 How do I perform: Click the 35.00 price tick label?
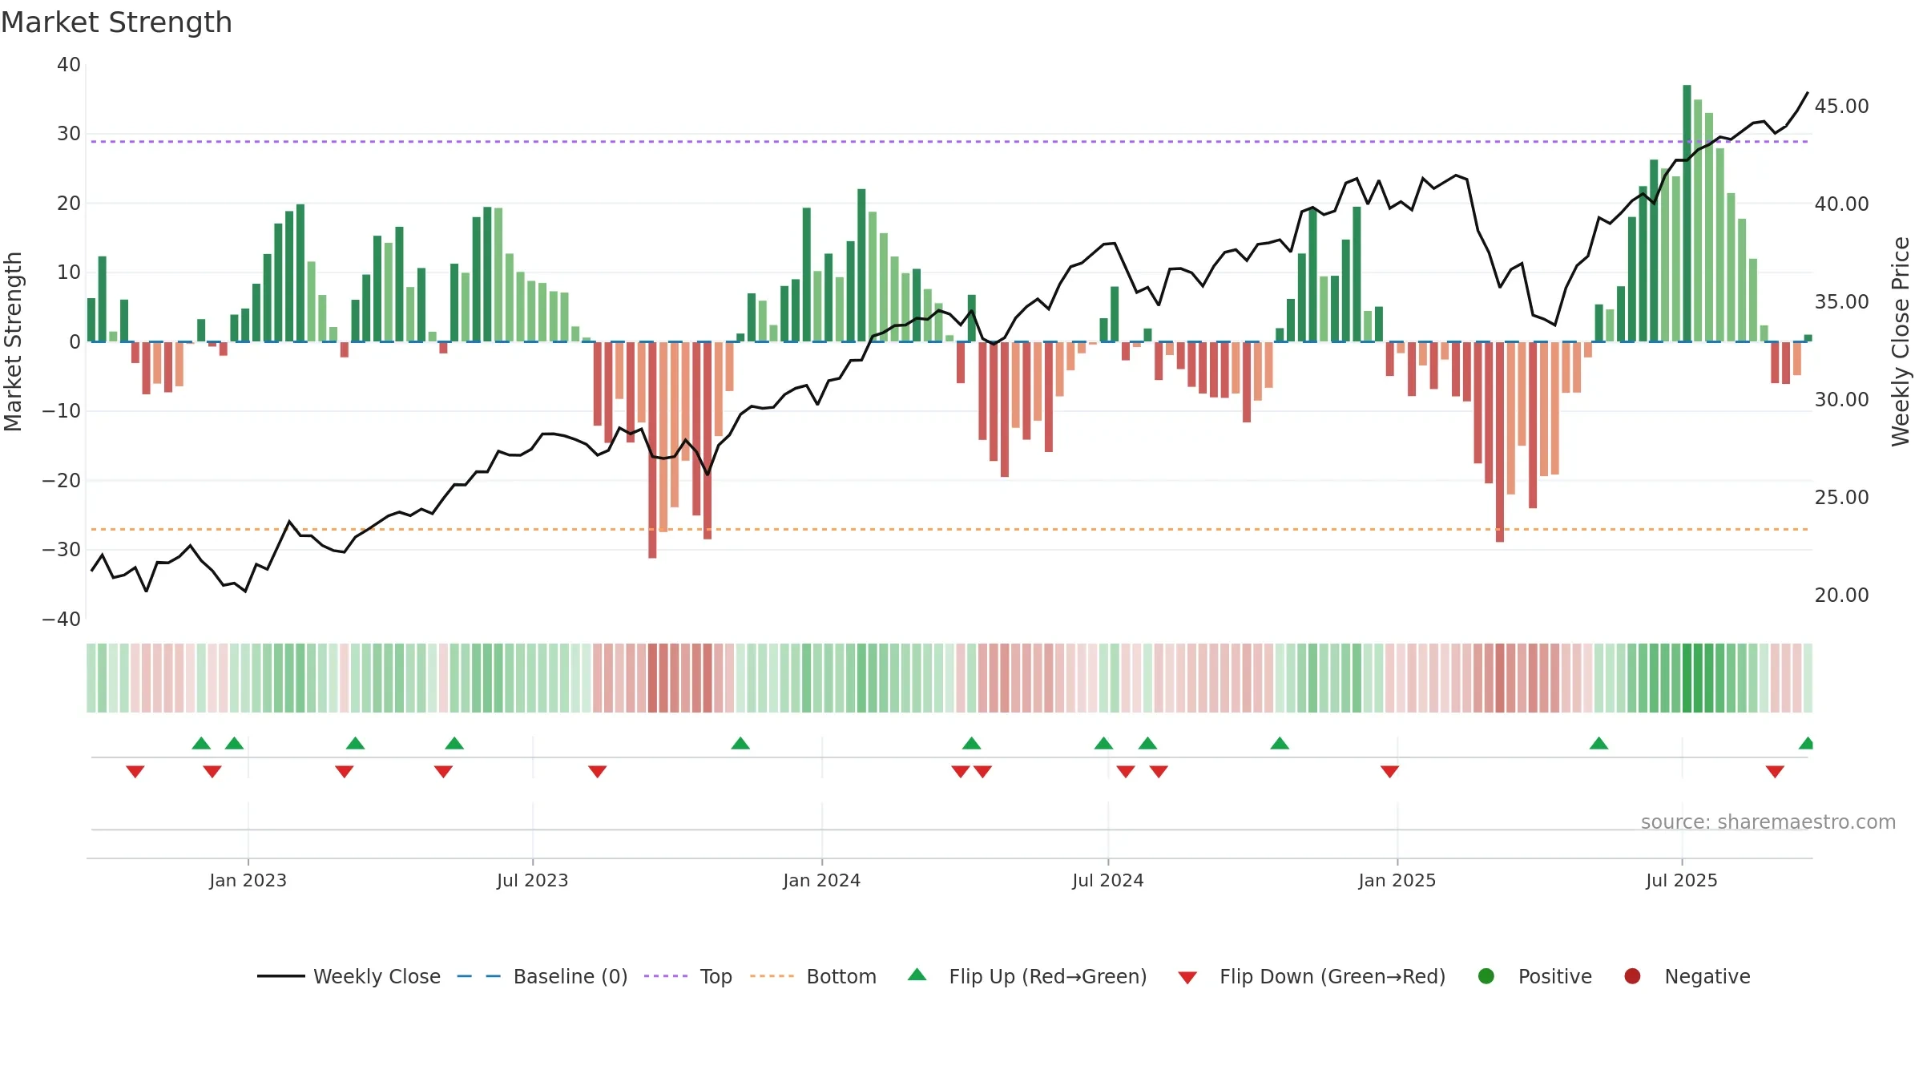1841,301
